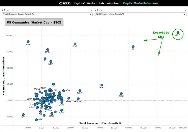Click the WAG ticker label
Viewport: 188px width, 132px height.
click(50, 110)
